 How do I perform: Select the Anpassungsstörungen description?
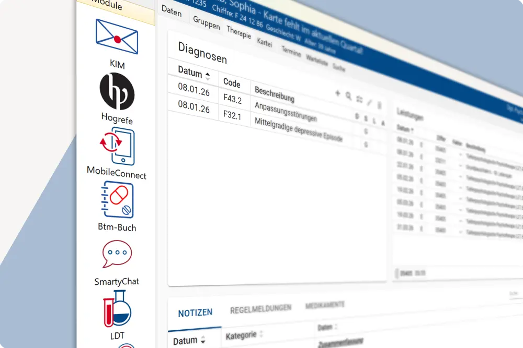pos(286,112)
